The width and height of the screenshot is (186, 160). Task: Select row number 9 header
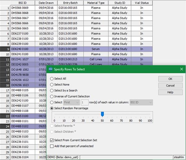click(x=5, y=49)
